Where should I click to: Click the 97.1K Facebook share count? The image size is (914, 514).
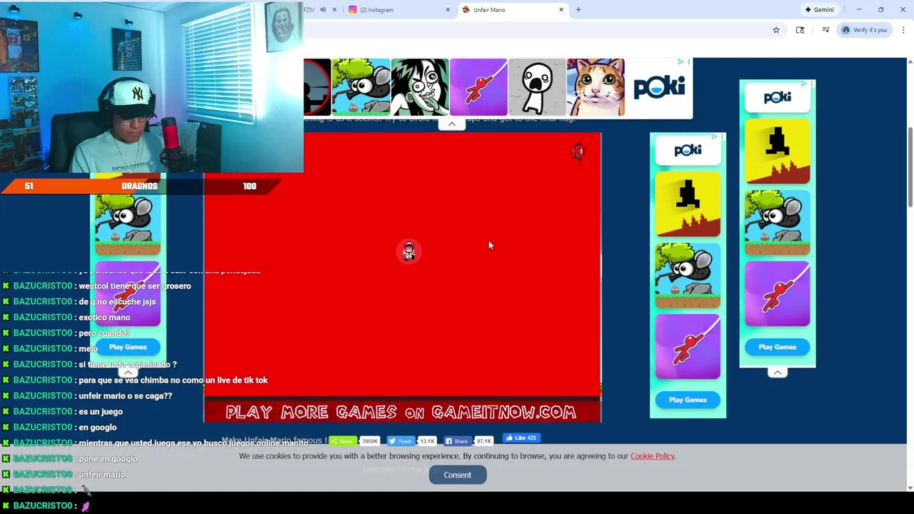[x=484, y=441]
